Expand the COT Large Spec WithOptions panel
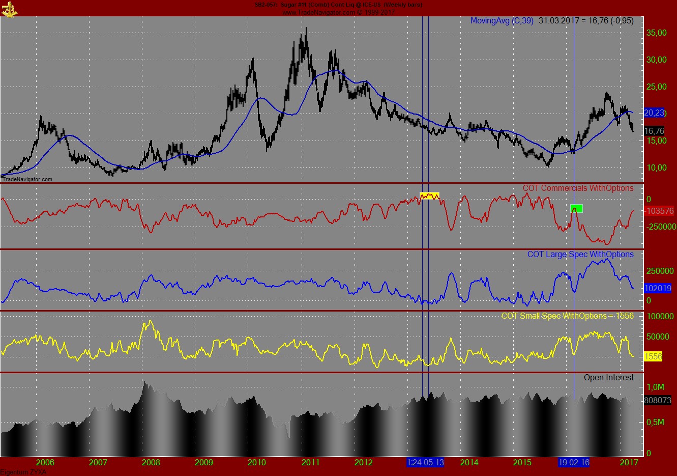This screenshot has height=476, width=677. [582, 254]
